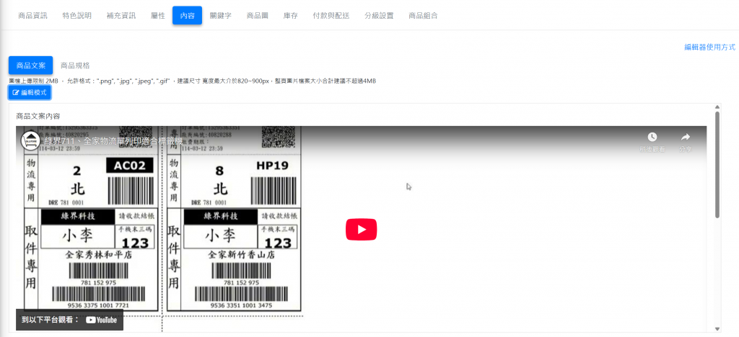The image size is (739, 337).
Task: Open the 分級設置 tab
Action: point(379,15)
